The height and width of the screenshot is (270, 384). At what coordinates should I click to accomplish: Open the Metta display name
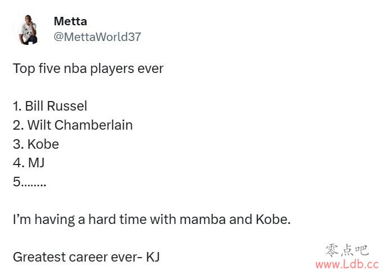[70, 21]
